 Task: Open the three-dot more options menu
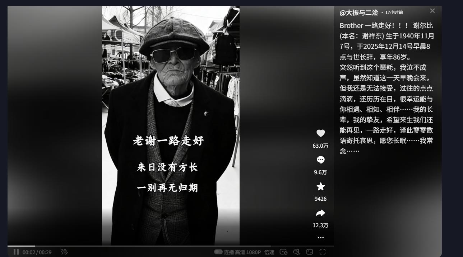tap(320, 237)
